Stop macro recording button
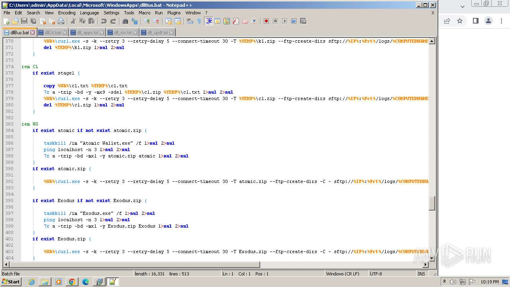Image resolution: width=510 pixels, height=287 pixels. (275, 21)
